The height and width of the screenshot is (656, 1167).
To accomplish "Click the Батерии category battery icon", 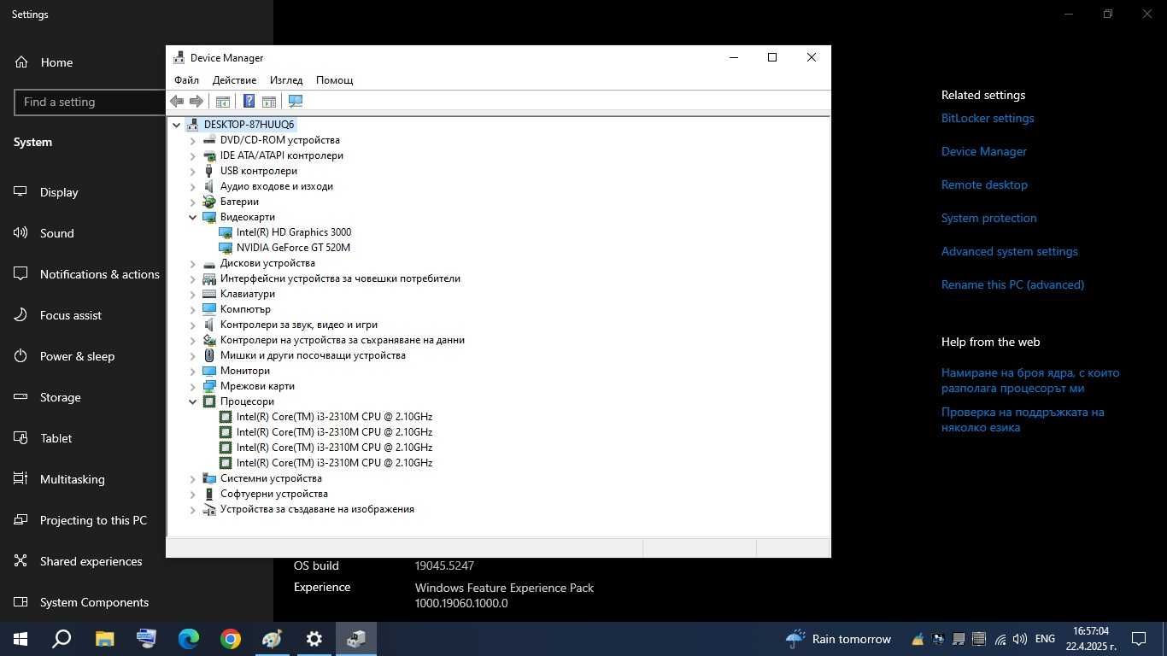I will tap(209, 202).
